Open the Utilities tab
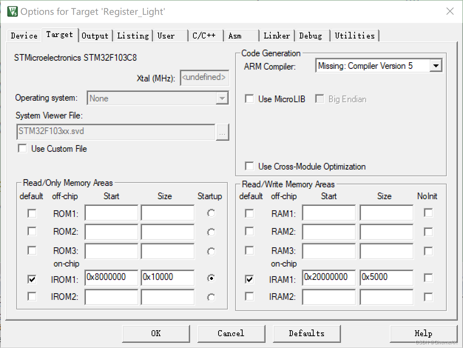This screenshot has width=463, height=348. click(x=355, y=36)
